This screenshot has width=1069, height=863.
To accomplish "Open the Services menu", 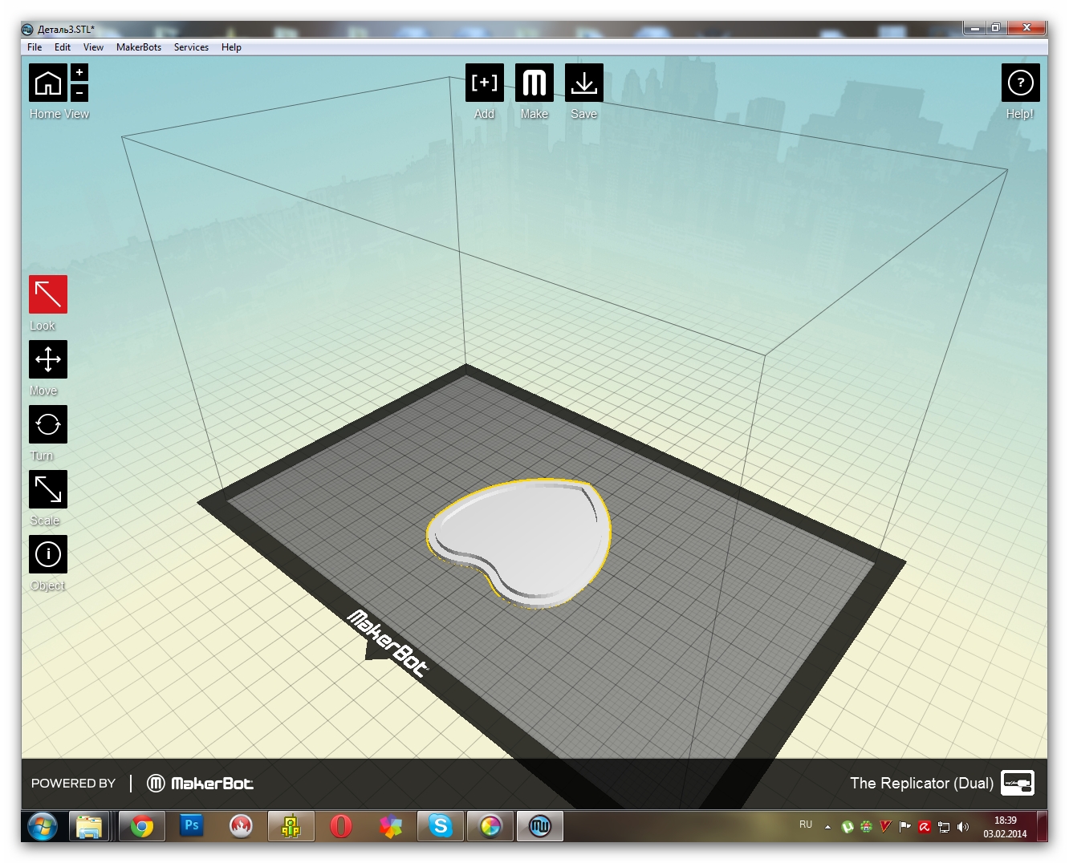I will (191, 47).
